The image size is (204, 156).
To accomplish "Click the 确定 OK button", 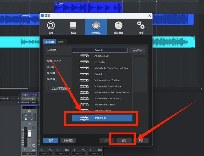I will (124, 140).
